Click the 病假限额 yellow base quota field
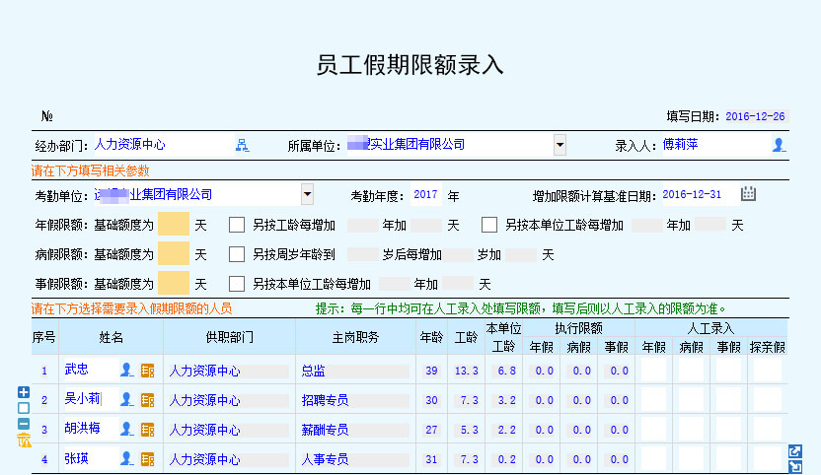 pyautogui.click(x=173, y=254)
